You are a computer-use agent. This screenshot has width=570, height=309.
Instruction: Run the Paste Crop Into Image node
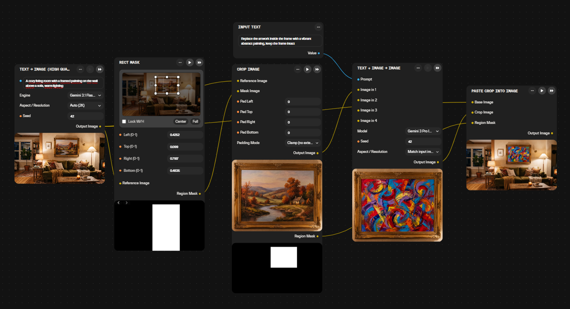(x=542, y=91)
